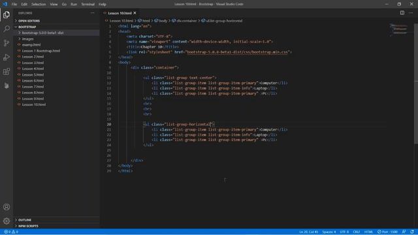Open the Run menu
Viewport: 418px width, 235px height.
click(74, 5)
